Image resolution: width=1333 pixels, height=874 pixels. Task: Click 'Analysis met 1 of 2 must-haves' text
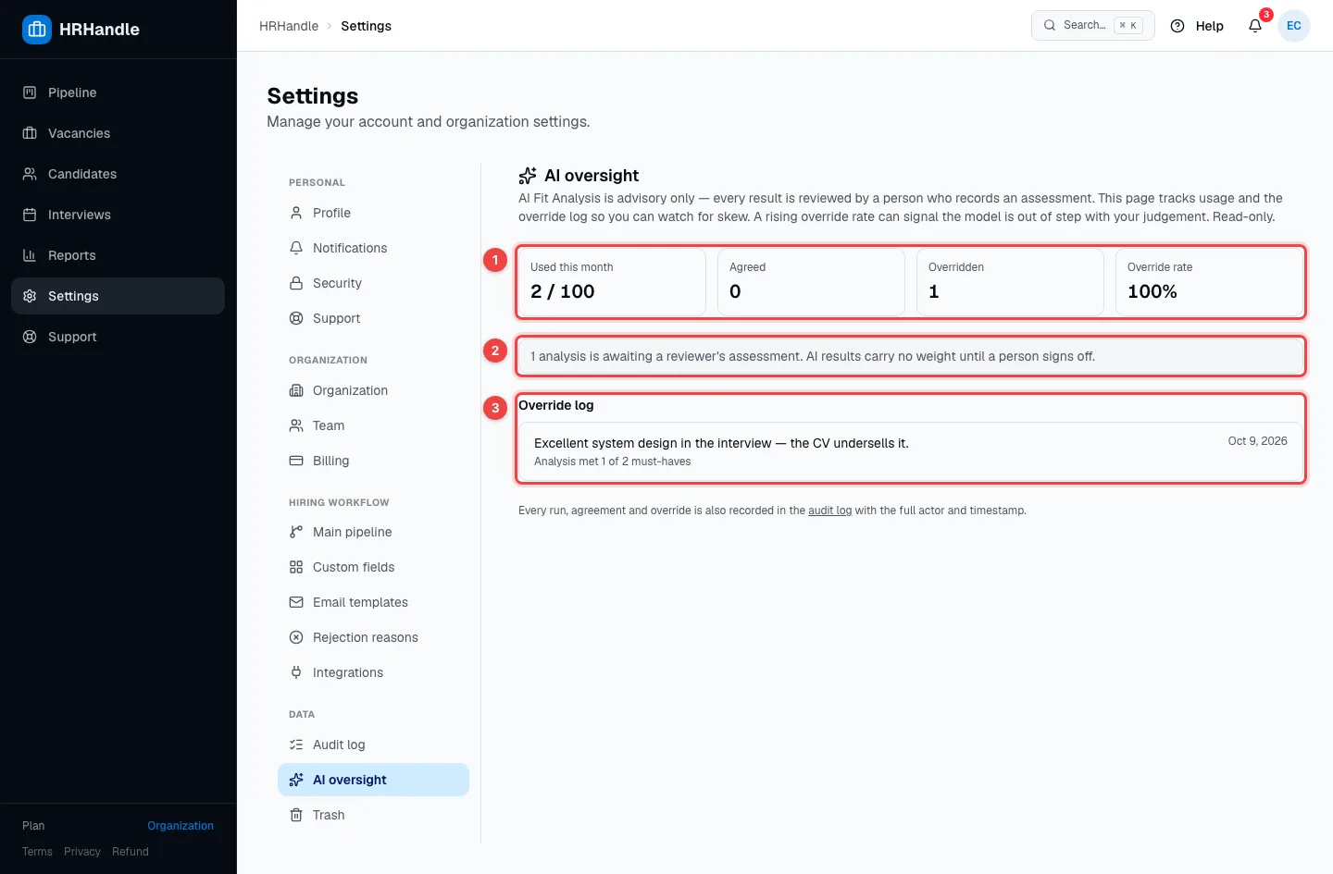pos(613,462)
